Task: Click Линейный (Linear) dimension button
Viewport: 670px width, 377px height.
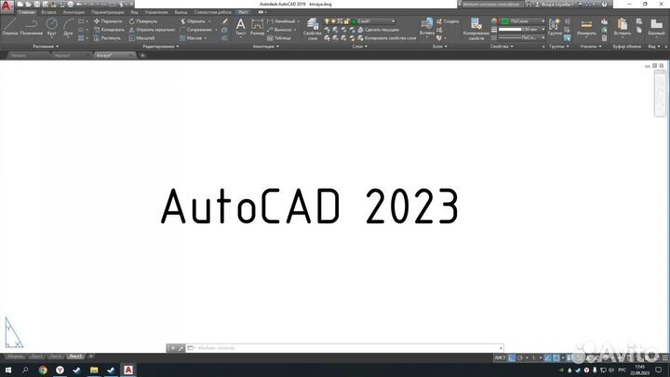Action: [x=281, y=20]
